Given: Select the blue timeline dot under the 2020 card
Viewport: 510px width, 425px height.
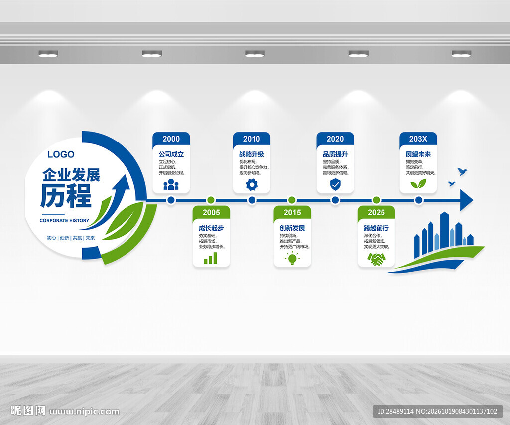Looking at the screenshot, I should click(335, 200).
